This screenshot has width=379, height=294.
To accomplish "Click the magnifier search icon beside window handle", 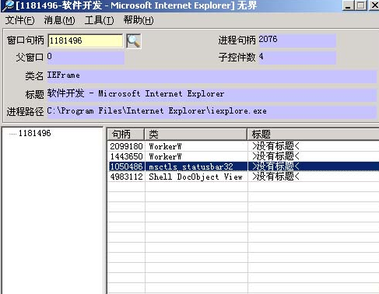I will coord(133,41).
